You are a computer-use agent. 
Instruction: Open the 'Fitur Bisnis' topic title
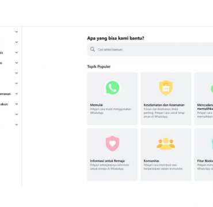(x=205, y=161)
